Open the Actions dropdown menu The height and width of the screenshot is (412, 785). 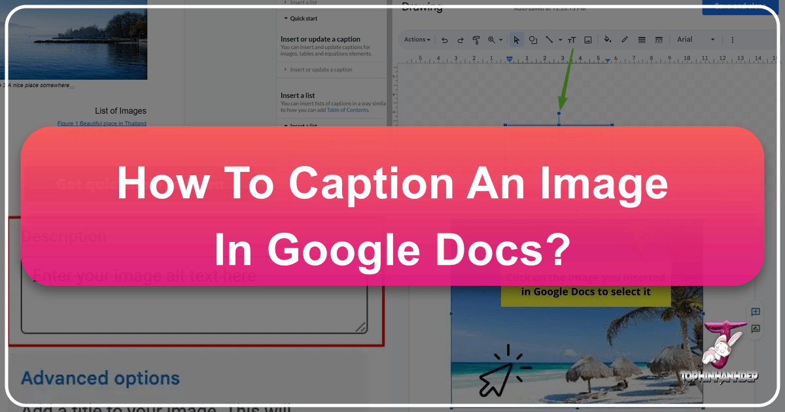pyautogui.click(x=417, y=40)
